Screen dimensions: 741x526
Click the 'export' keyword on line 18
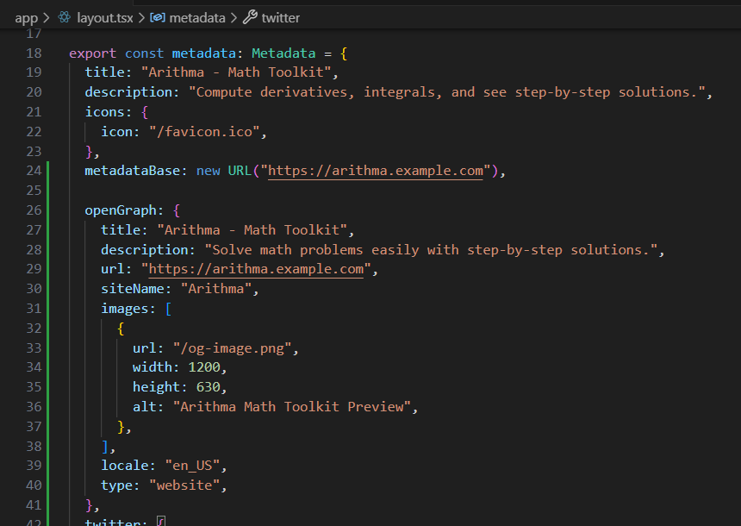tap(93, 53)
